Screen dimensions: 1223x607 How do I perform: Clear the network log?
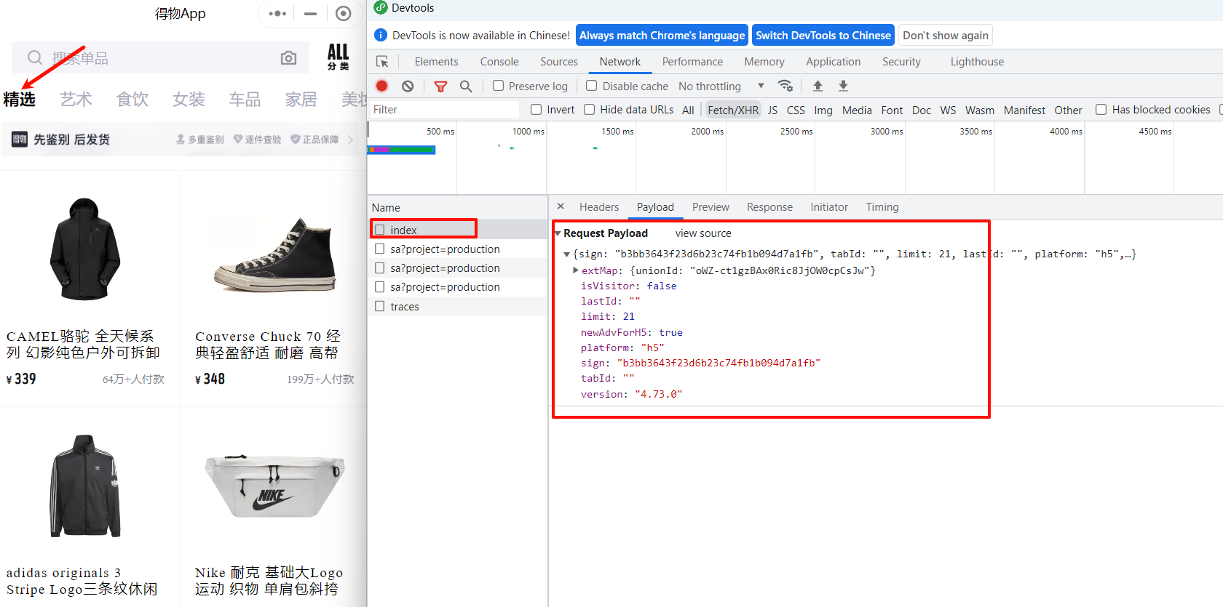tap(408, 86)
